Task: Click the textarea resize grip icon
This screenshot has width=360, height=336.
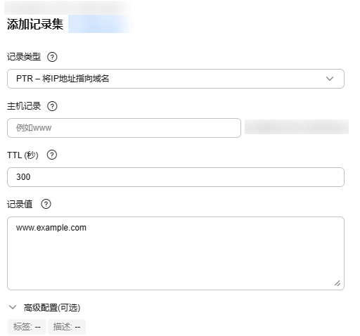Action: (x=337, y=283)
